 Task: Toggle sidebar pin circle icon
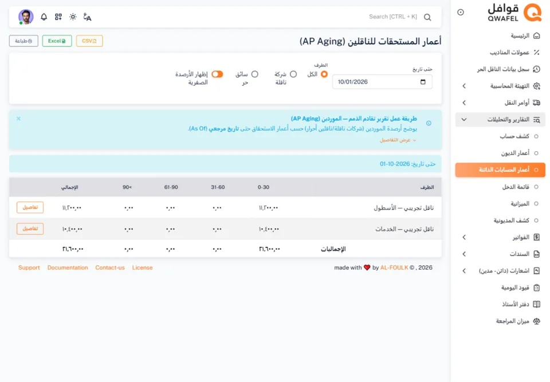[461, 12]
